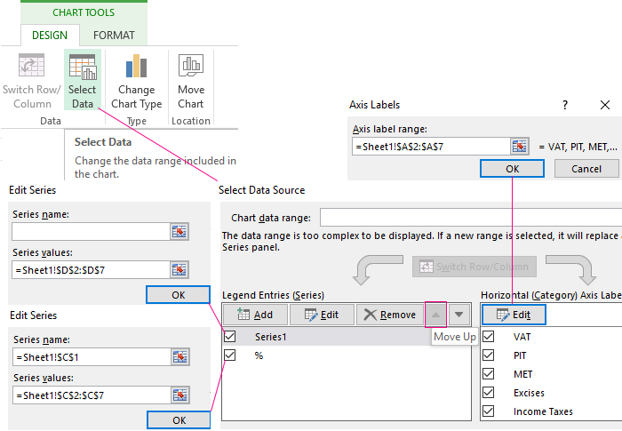Uncheck the VAT category label
This screenshot has width=622, height=431.
[x=489, y=337]
